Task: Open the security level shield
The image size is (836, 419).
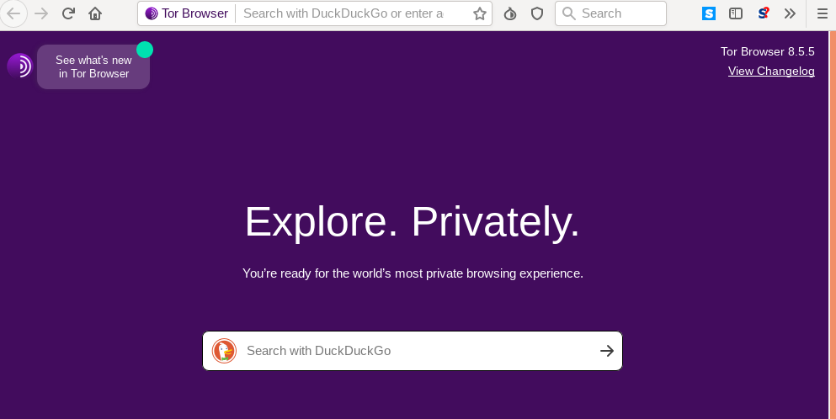Action: click(x=537, y=13)
